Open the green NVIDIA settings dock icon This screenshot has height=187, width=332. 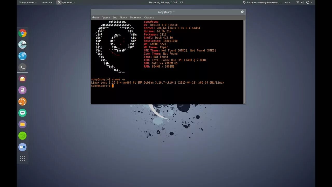(x=23, y=136)
